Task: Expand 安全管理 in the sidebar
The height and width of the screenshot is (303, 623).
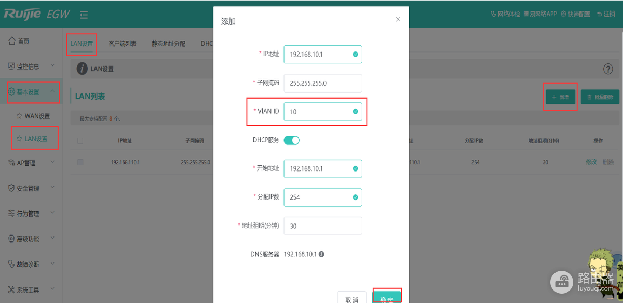Action: click(31, 188)
